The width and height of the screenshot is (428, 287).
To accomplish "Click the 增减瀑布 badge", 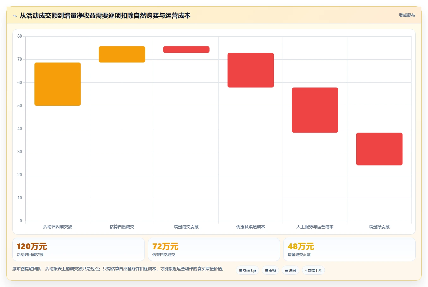I will coord(407,15).
